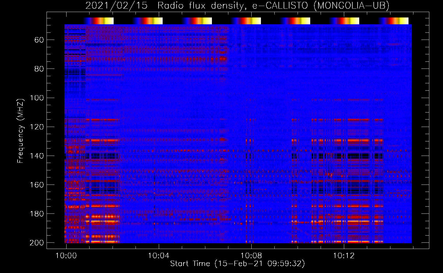Screen dimensions: 443x273
Task: Click the 10:08 time tick label
Action: [x=251, y=256]
